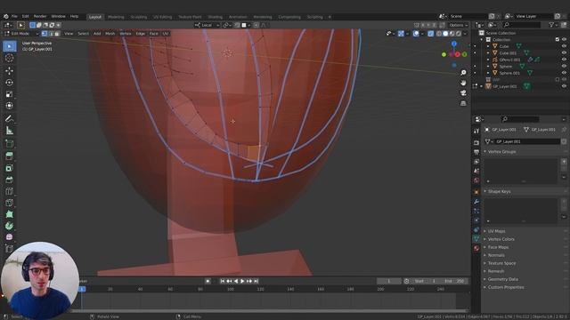This screenshot has height=320, width=570.
Task: Choose the Measure tool
Action: [10, 131]
